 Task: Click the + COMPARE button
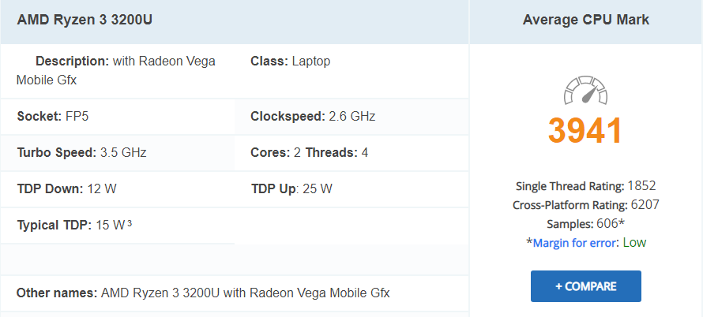[x=586, y=286]
